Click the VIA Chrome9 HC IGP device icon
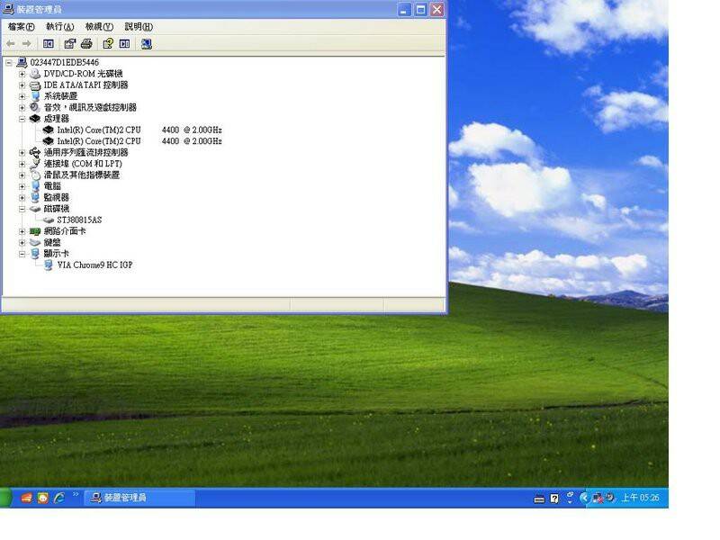This screenshot has height=540, width=720. [x=49, y=265]
